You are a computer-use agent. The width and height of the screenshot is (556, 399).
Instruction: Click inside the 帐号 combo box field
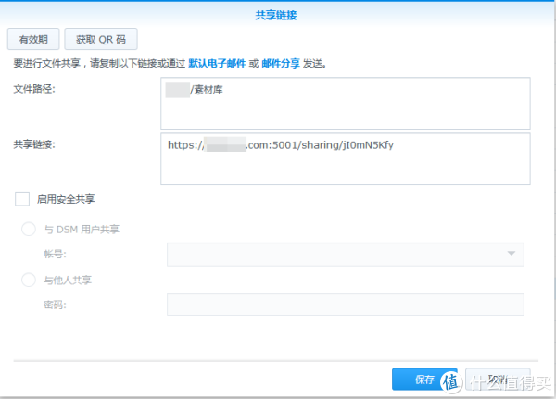pos(334,255)
